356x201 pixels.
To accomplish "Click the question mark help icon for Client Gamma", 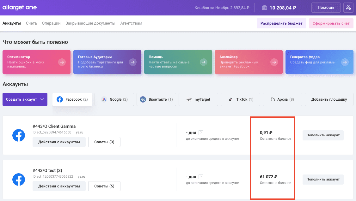I will pos(201,133).
